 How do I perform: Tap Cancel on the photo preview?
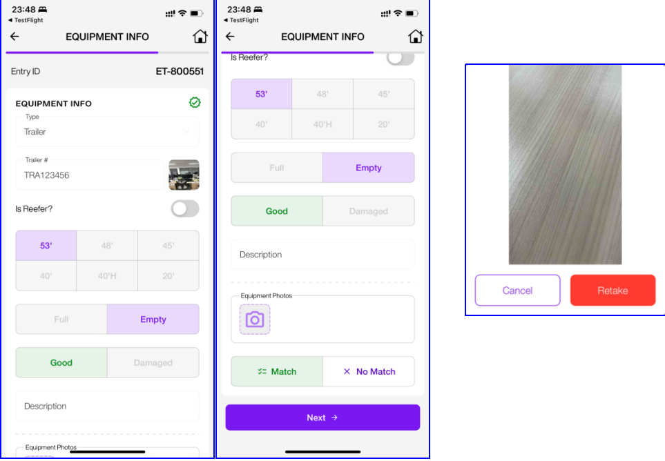point(517,291)
